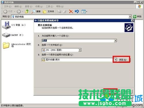Click the Administrator 的文档 label

21,45
